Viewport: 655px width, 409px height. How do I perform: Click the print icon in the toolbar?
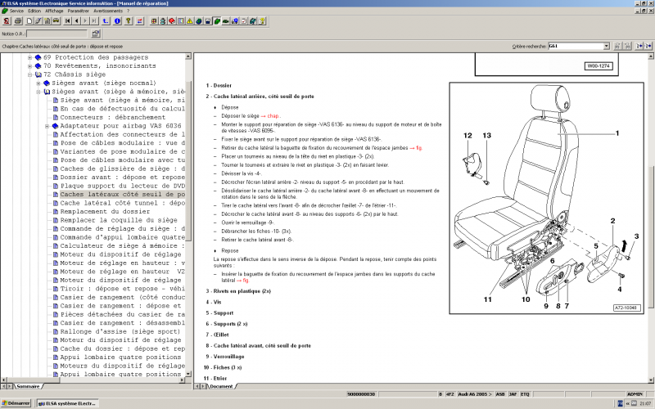(18, 20)
